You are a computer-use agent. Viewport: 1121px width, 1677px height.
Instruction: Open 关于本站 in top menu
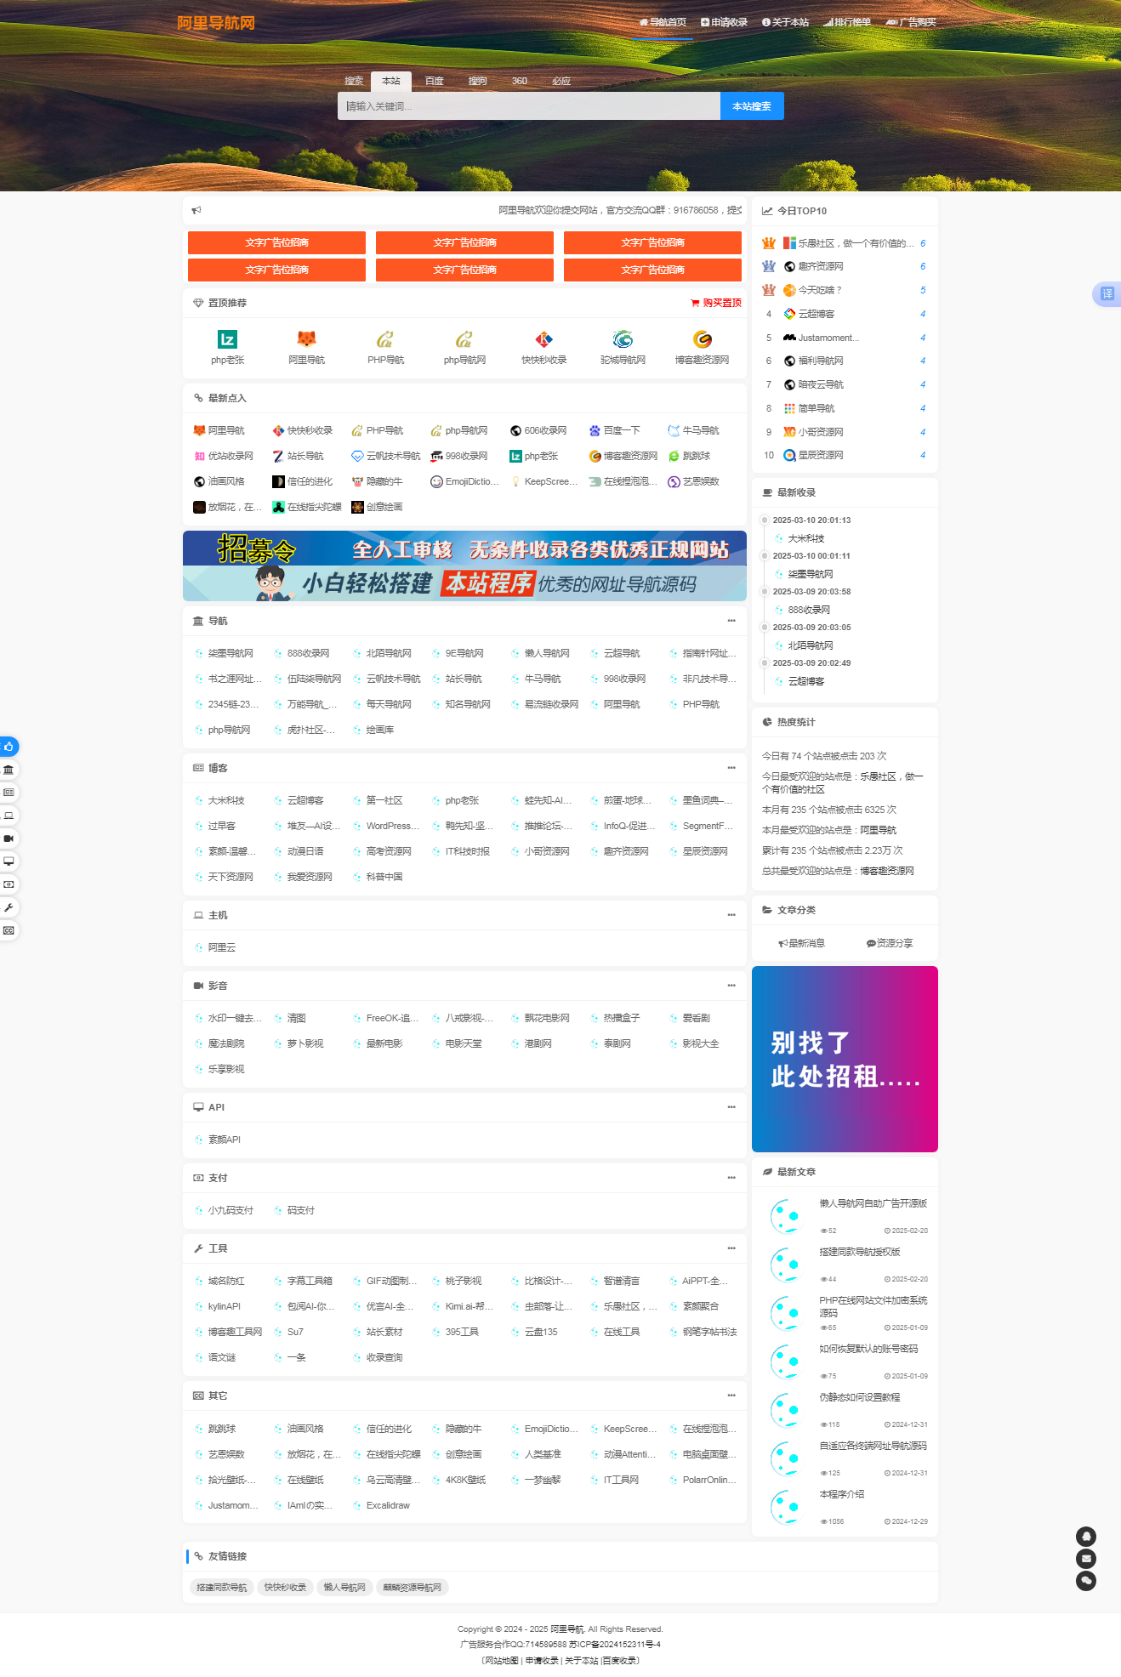click(x=785, y=22)
